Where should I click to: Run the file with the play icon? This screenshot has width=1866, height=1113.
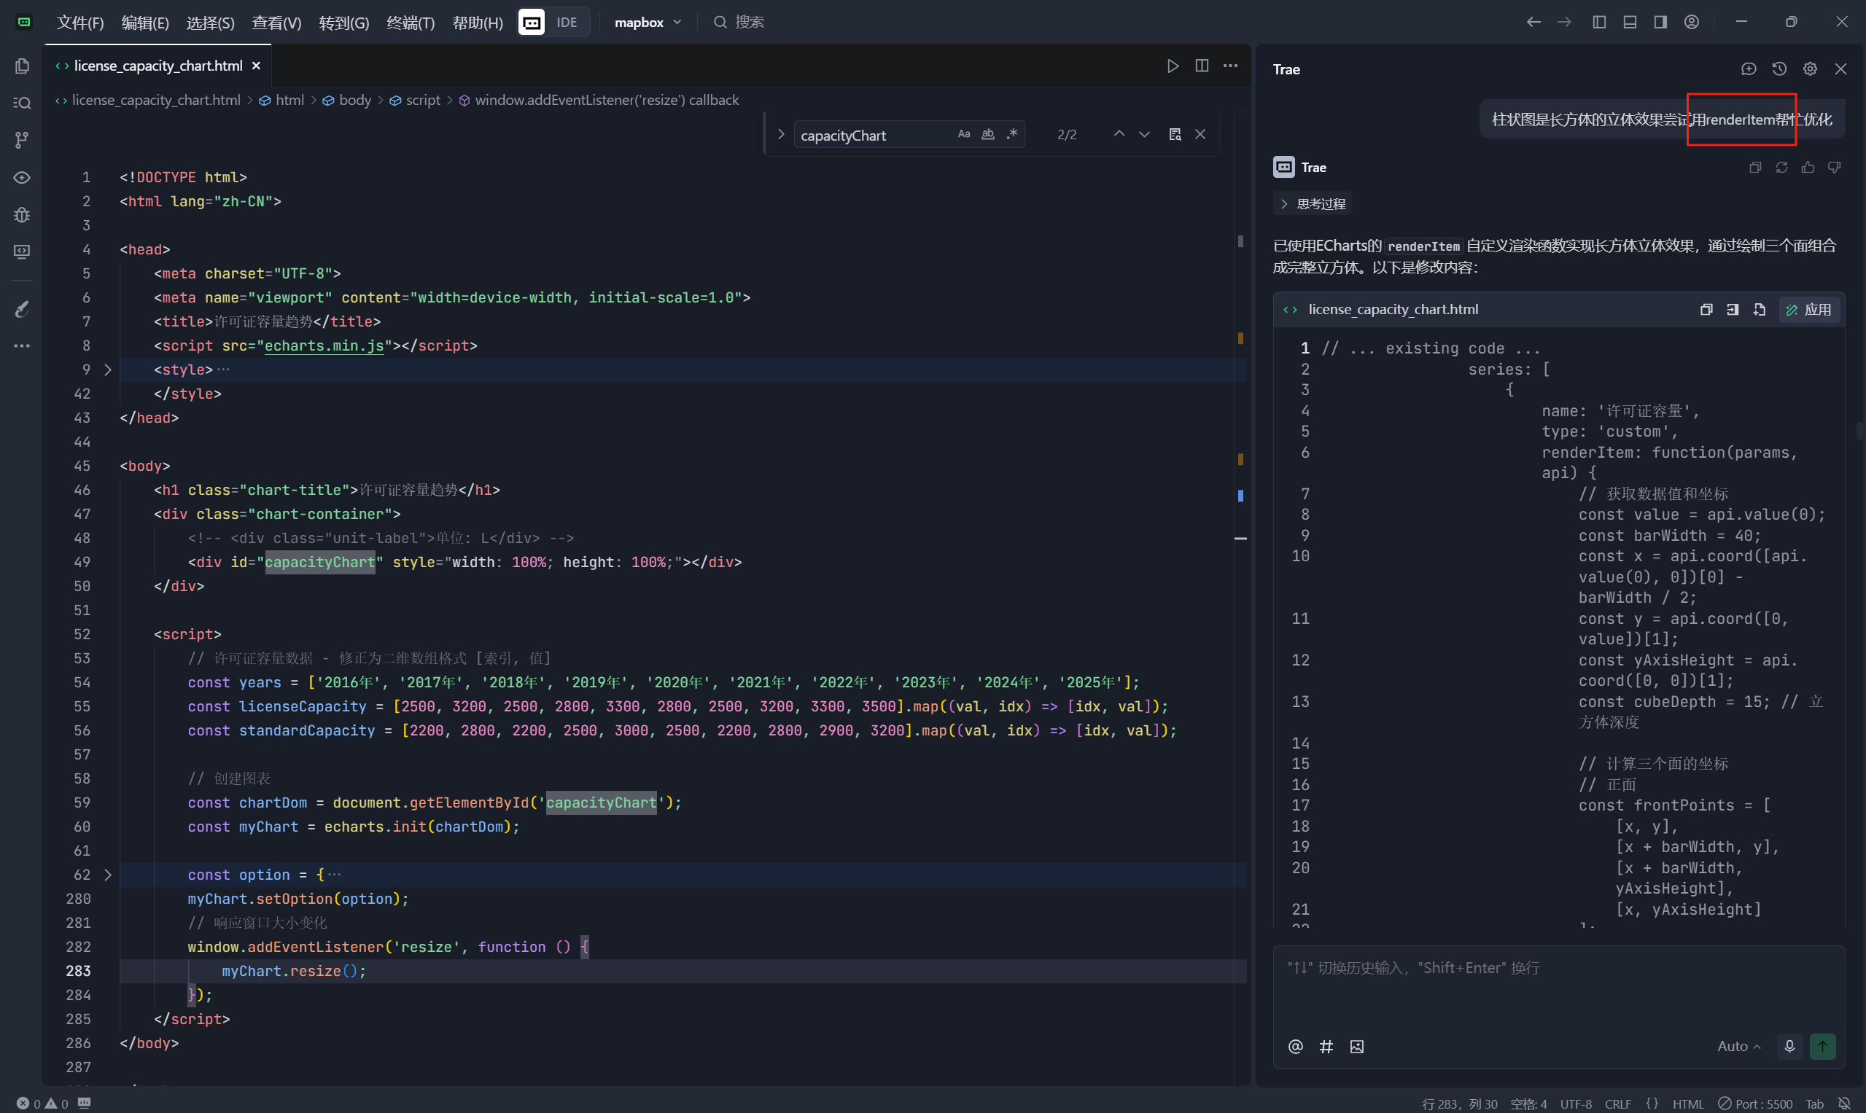point(1173,66)
